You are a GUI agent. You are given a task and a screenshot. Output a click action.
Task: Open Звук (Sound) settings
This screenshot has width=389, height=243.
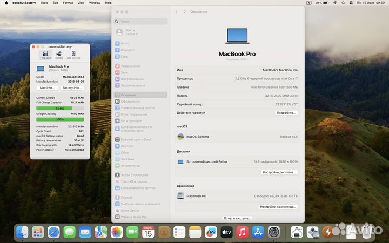pos(140,72)
